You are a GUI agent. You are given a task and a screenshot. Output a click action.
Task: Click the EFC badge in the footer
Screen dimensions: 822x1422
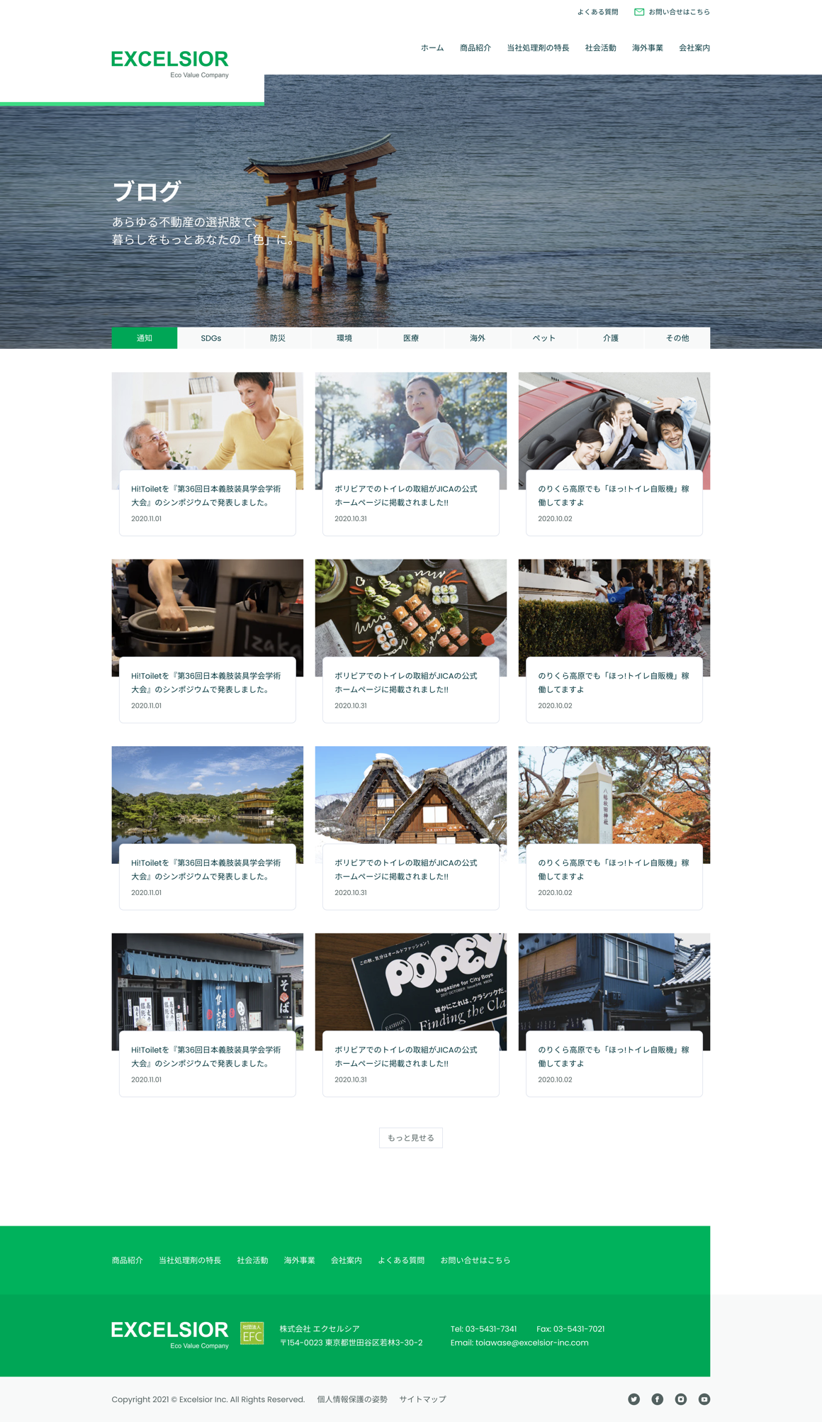(x=252, y=1333)
